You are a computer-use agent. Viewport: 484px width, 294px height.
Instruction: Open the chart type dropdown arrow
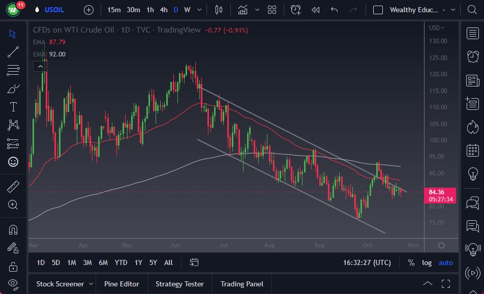coord(257,9)
